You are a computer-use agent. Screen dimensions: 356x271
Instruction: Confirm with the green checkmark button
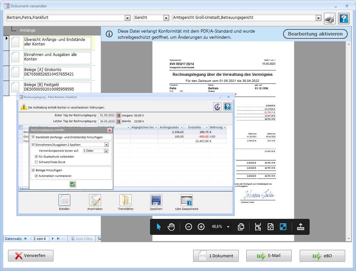[73, 184]
